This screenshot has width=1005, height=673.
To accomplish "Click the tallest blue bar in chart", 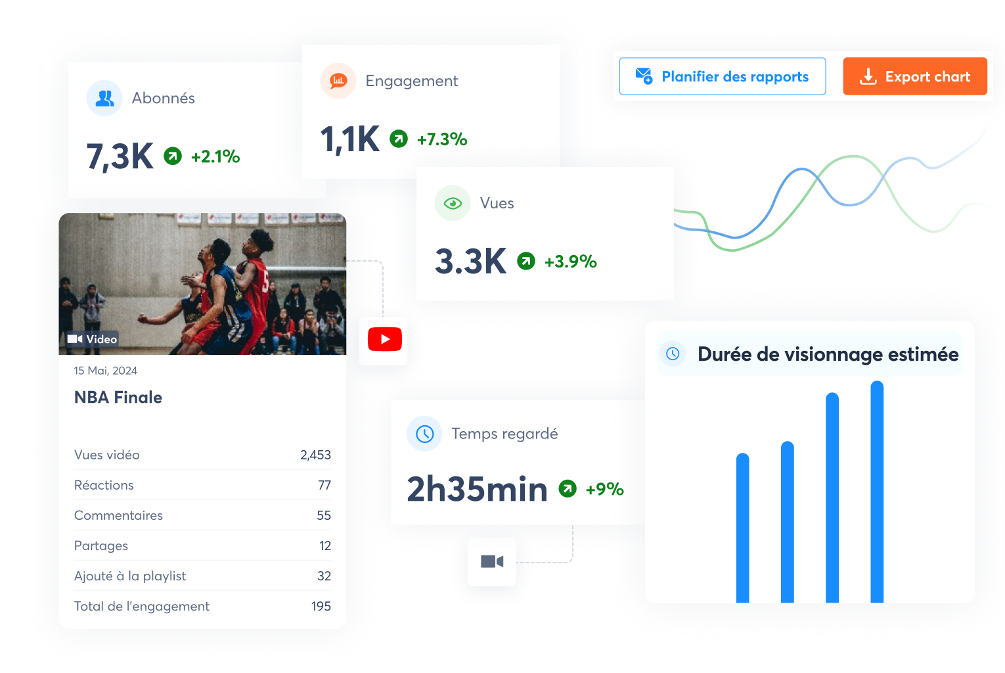I will pyautogui.click(x=877, y=493).
